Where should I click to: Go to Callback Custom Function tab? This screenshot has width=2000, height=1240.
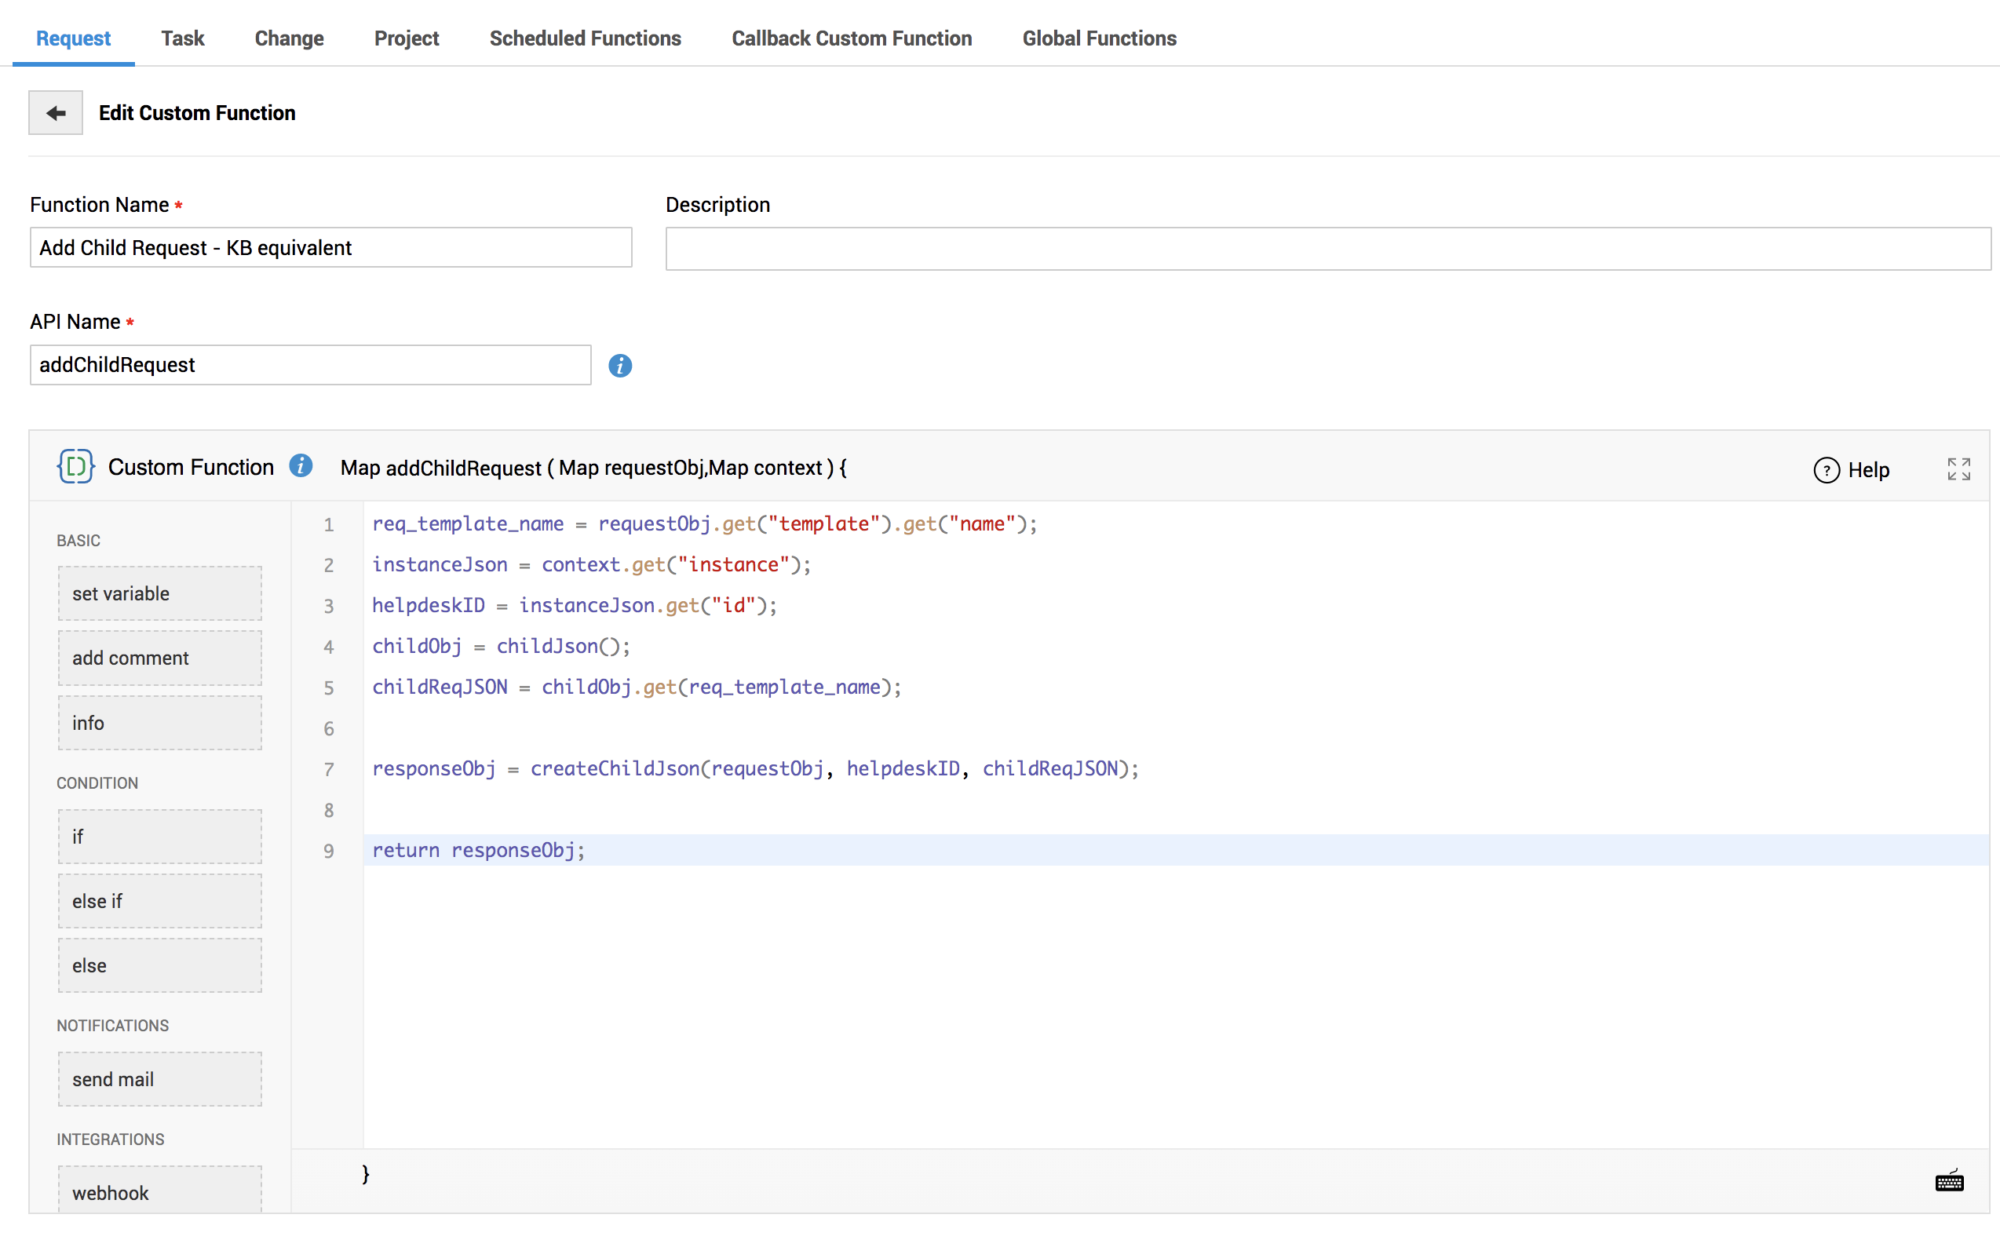click(851, 38)
